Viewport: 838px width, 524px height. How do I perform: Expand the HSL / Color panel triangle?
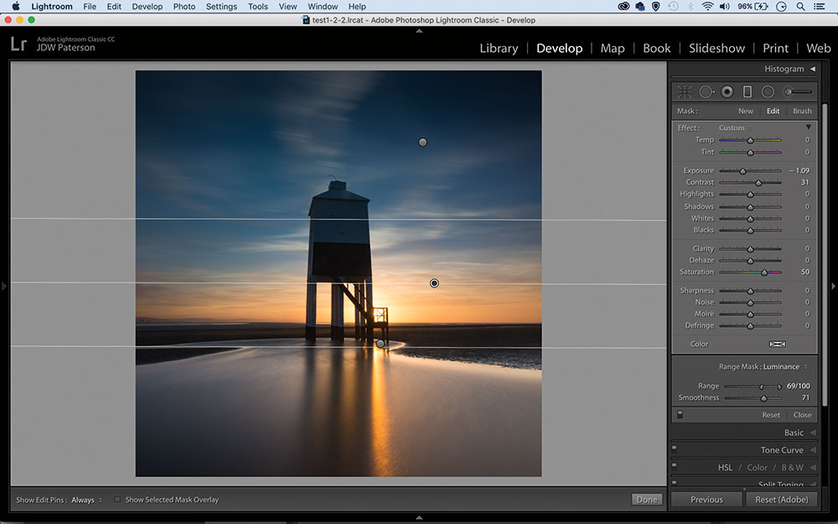(x=812, y=467)
